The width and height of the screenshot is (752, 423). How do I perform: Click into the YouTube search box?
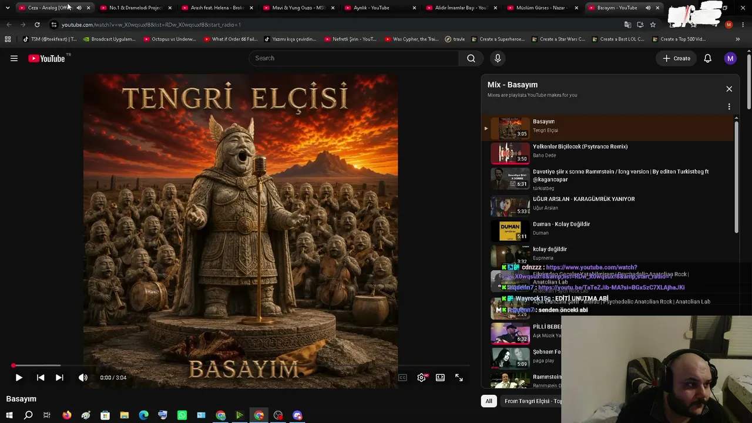(354, 58)
